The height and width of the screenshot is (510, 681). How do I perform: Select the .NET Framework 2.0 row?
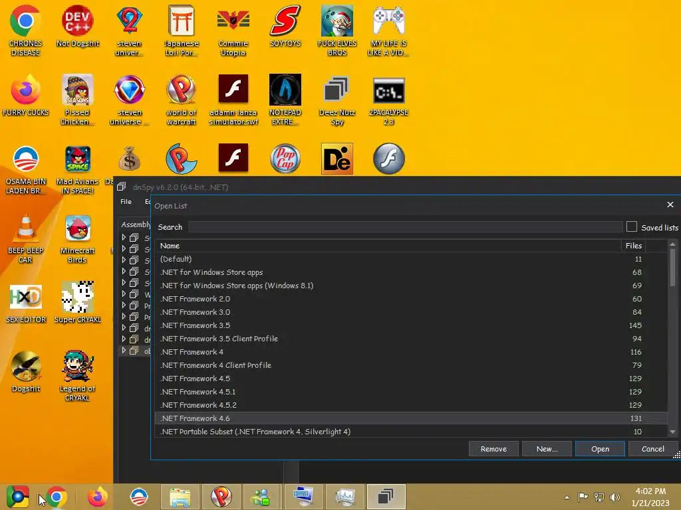click(411, 299)
